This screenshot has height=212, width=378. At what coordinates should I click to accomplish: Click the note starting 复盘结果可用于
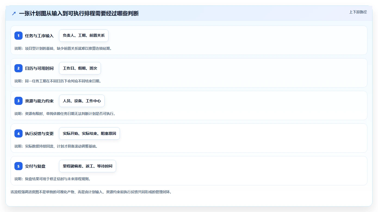[x=52, y=179]
